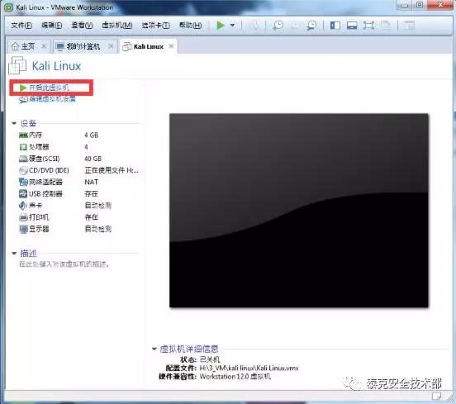
Task: Collapse the 设备 devices section
Action: tap(14, 123)
